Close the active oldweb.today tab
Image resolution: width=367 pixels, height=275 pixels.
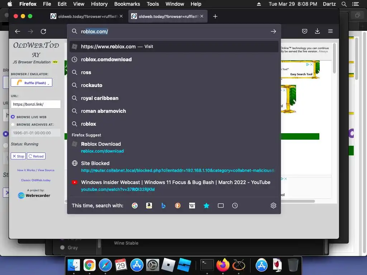pyautogui.click(x=202, y=16)
